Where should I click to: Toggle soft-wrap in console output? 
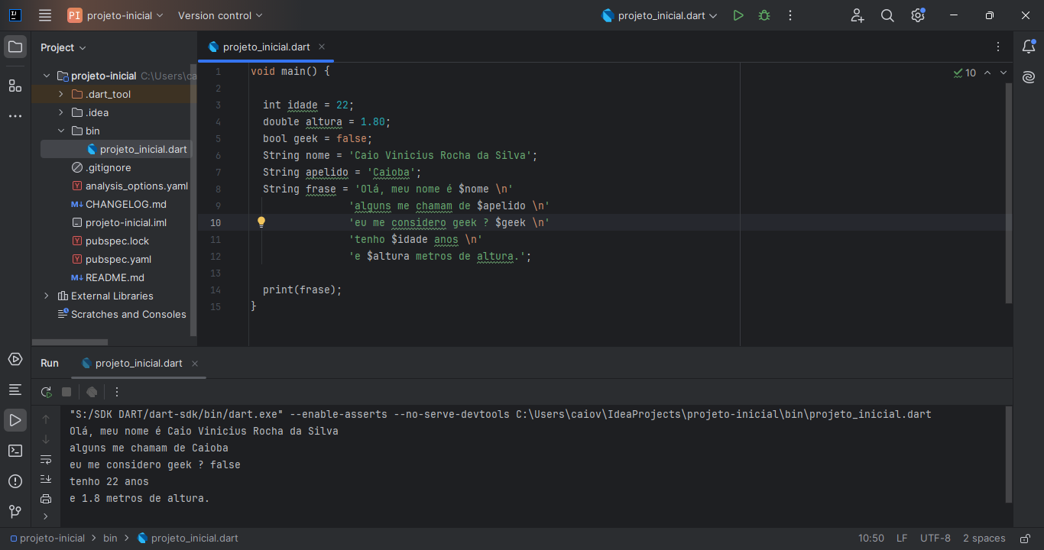coord(46,459)
